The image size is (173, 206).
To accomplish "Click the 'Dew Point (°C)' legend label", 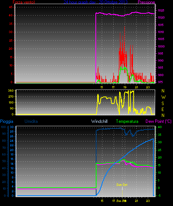I will (x=159, y=121).
